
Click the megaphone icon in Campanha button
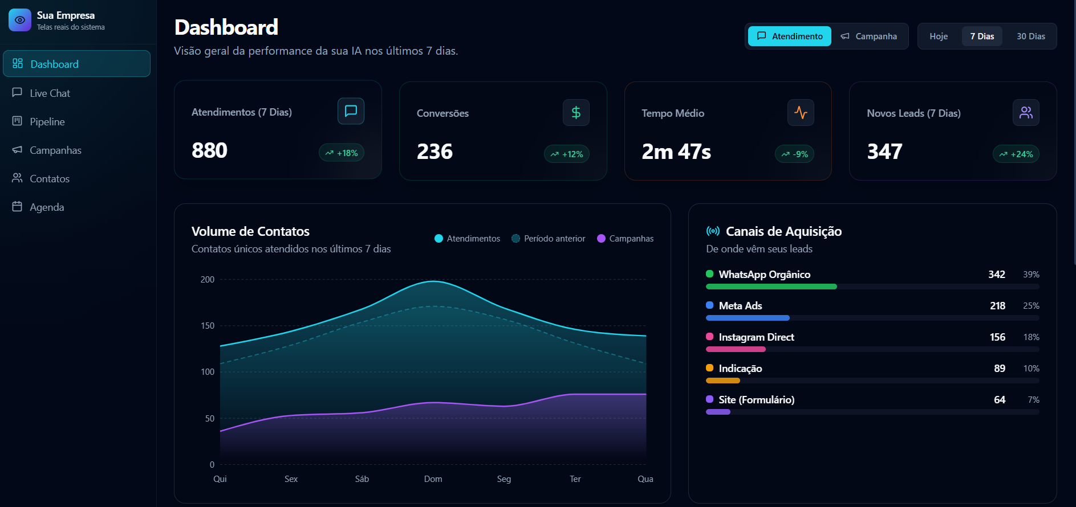coord(845,36)
